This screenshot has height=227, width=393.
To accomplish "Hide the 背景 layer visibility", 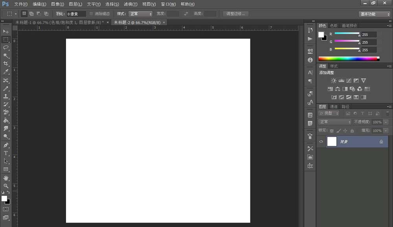I will point(321,141).
